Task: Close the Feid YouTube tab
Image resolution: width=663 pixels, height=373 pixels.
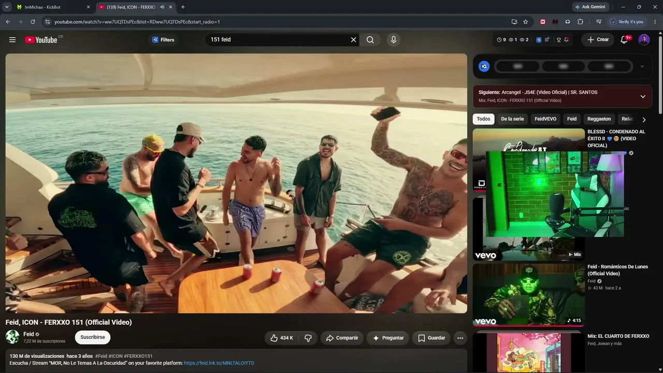Action: [170, 7]
